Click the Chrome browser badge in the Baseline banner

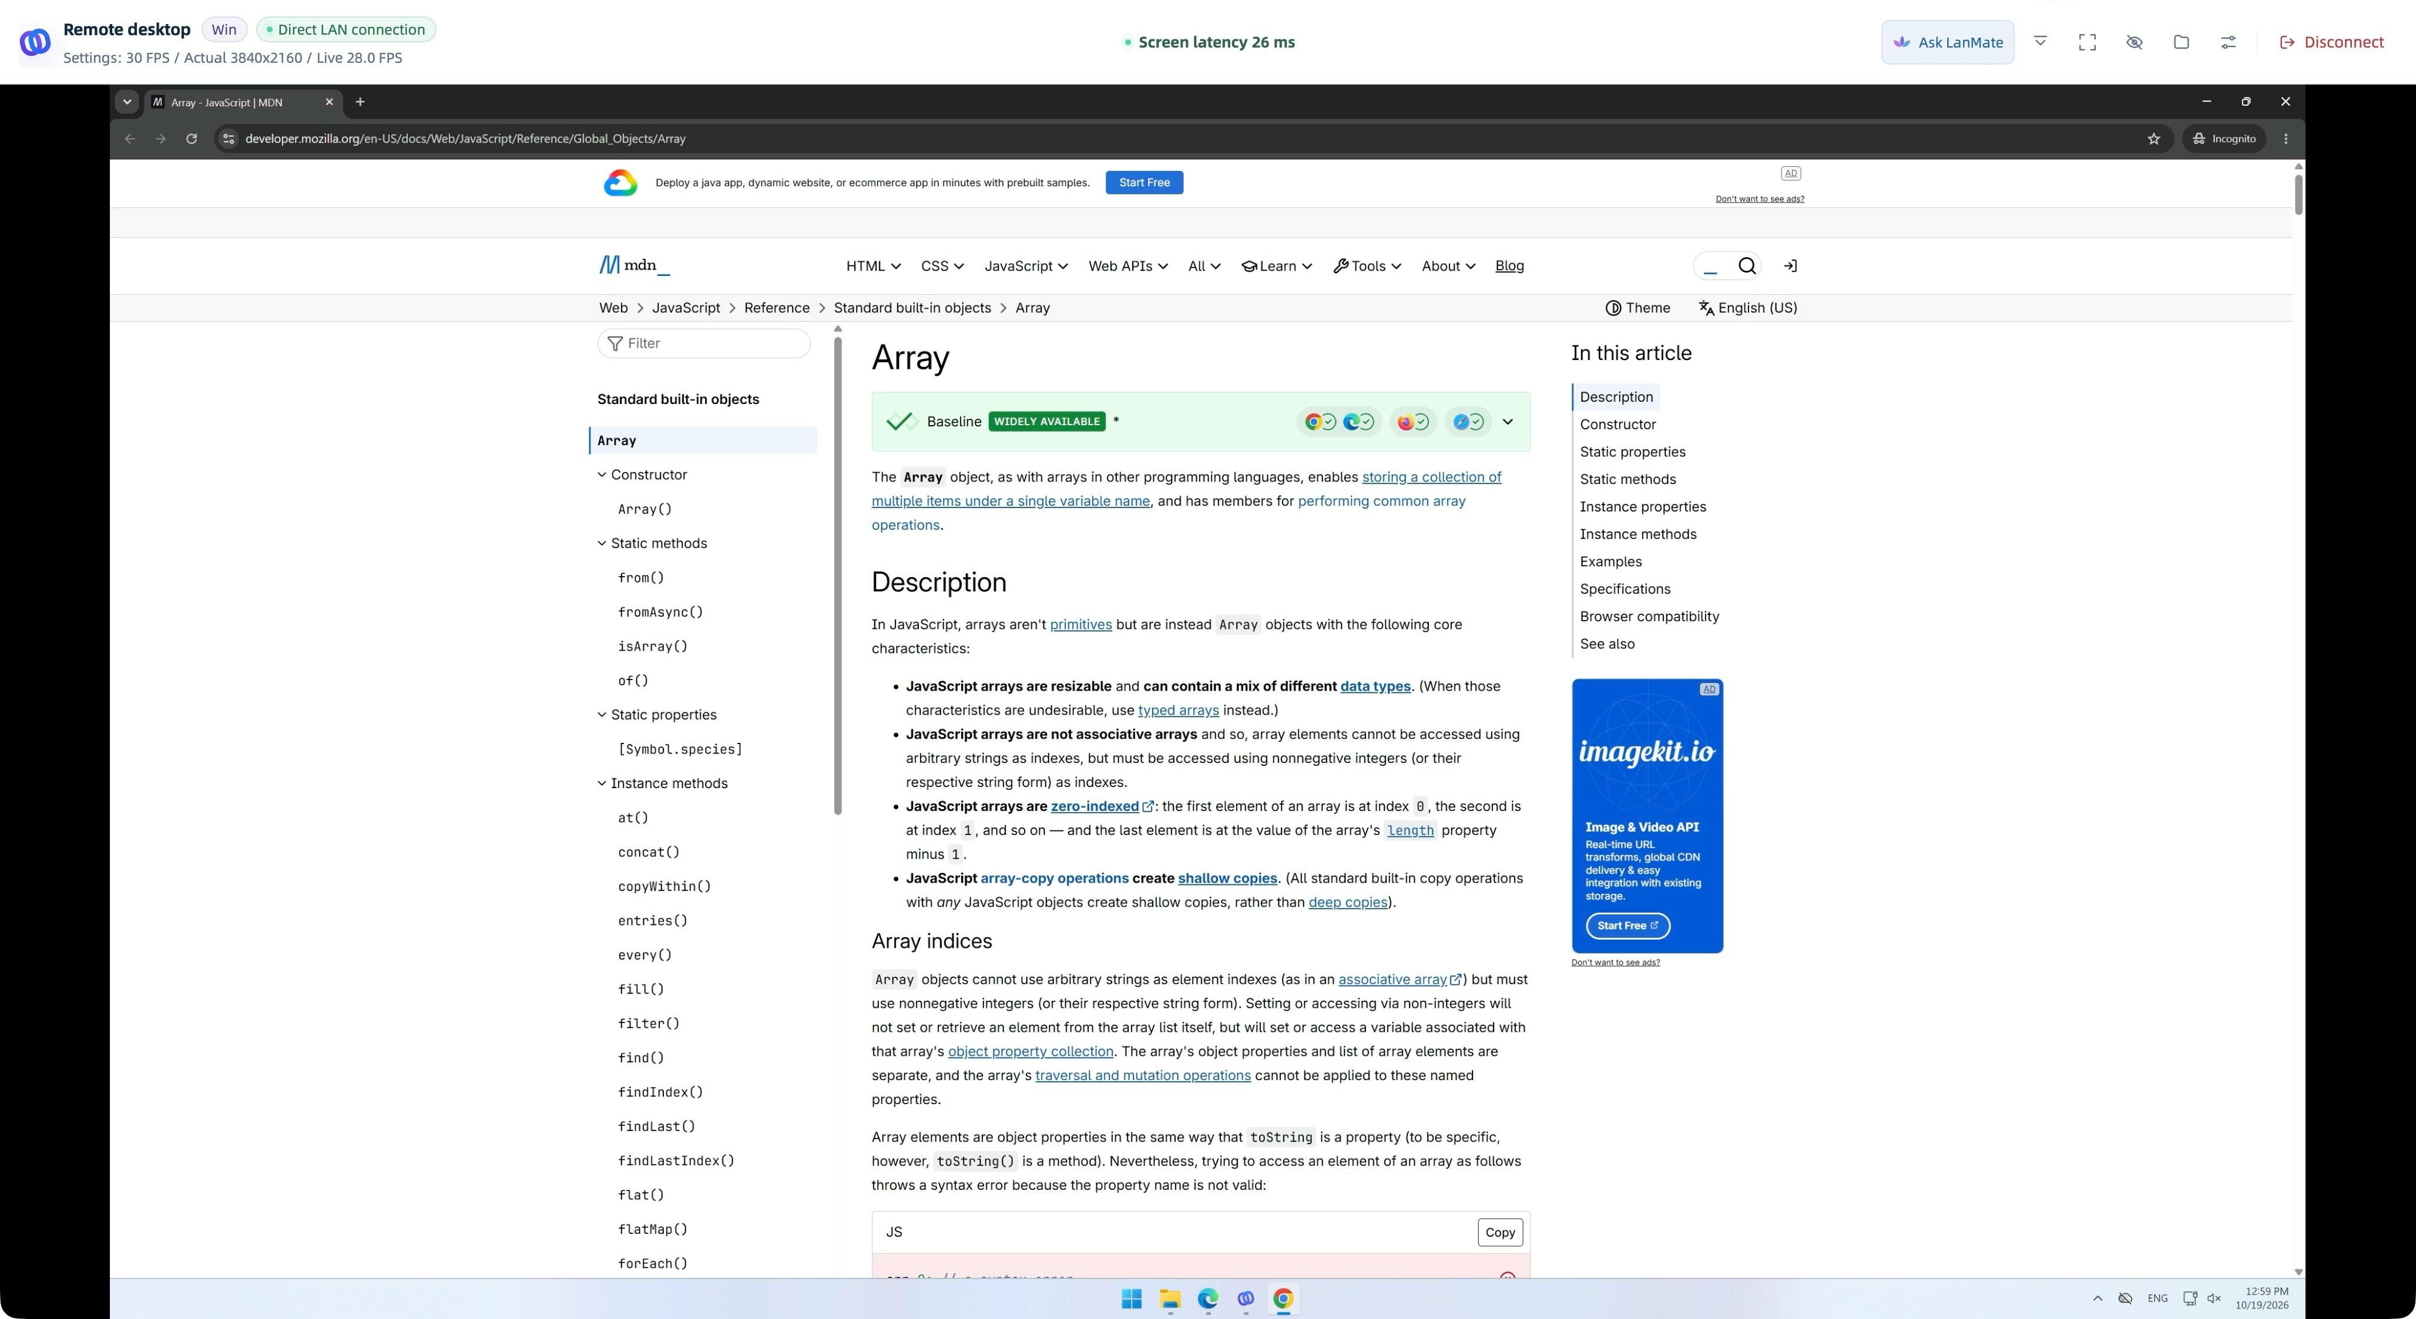(x=1320, y=422)
